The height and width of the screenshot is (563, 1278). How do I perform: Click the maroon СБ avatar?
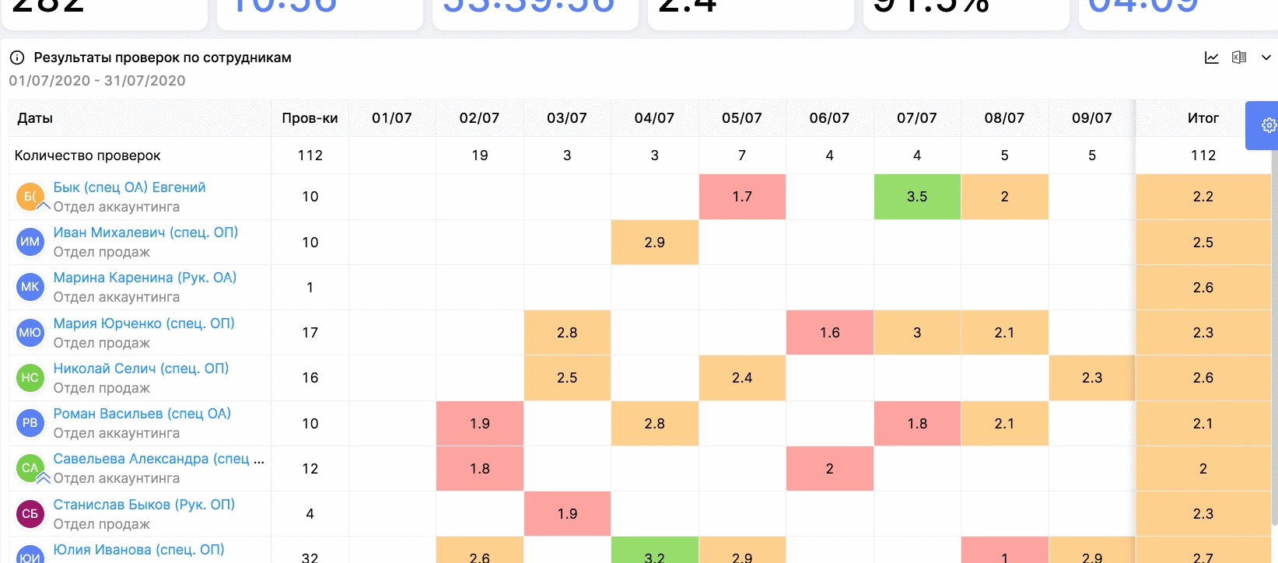pos(30,514)
